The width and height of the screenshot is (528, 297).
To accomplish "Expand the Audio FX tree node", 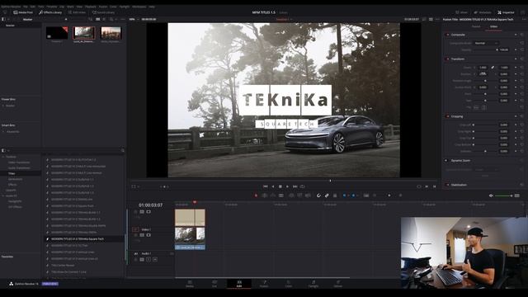I will point(3,196).
